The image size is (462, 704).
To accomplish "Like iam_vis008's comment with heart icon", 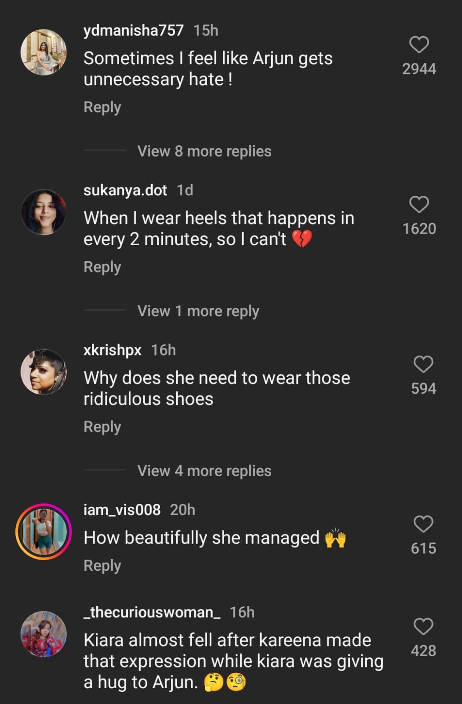I will (x=423, y=524).
